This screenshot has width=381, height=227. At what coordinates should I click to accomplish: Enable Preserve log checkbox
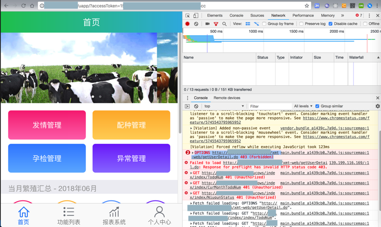click(x=301, y=24)
